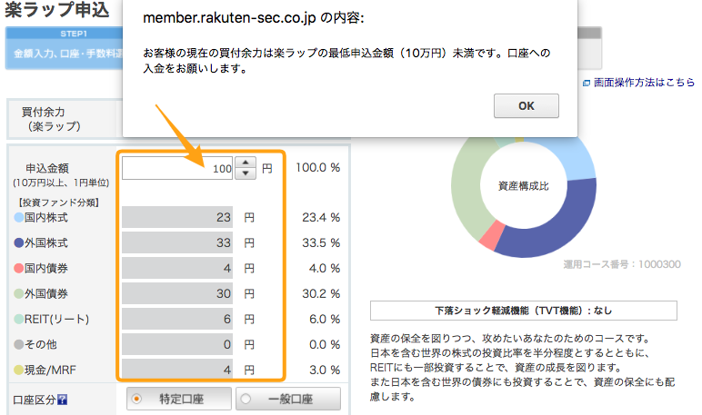Click the 口座区分 help question-mark icon
This screenshot has width=702, height=415.
point(62,400)
